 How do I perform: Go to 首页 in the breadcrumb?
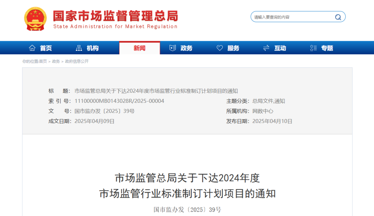43,62
